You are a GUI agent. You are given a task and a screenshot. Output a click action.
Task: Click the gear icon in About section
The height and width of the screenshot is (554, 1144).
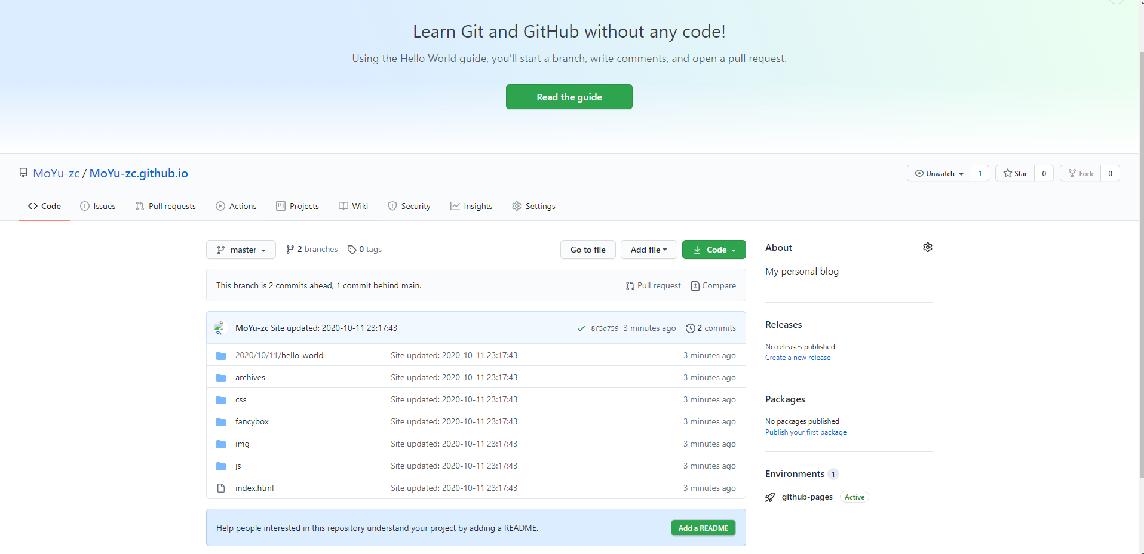click(x=928, y=247)
